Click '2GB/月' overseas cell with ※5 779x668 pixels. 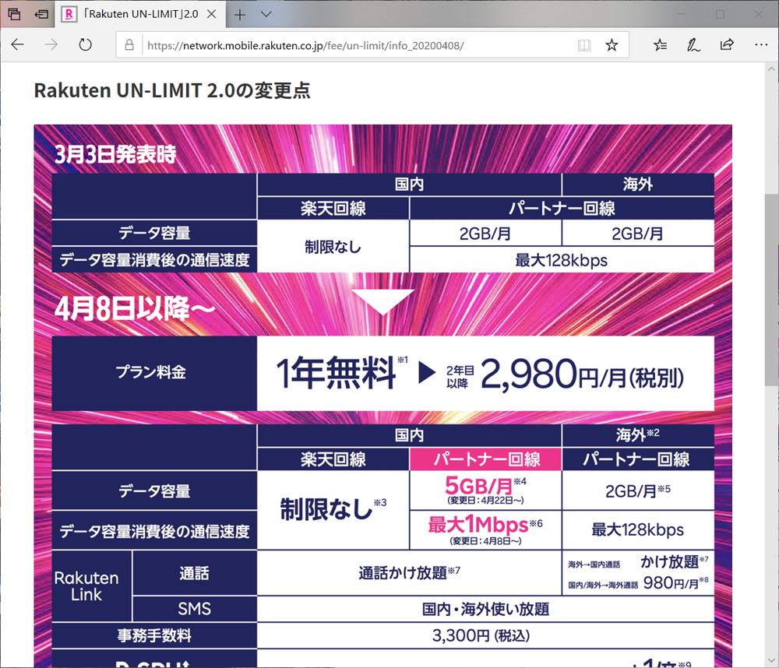pos(638,490)
